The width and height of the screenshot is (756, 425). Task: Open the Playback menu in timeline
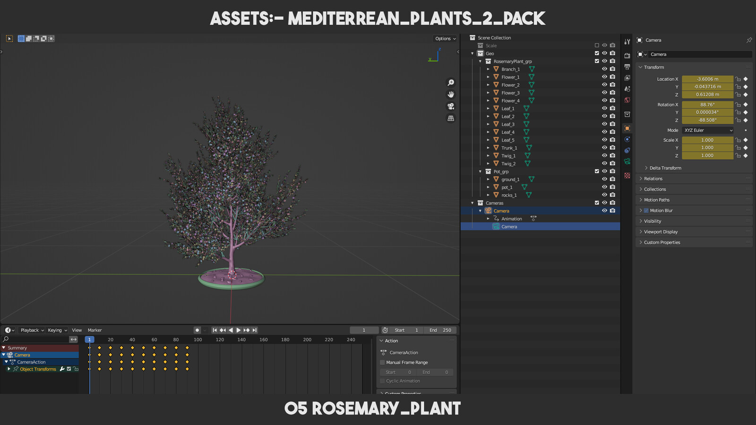coord(32,330)
